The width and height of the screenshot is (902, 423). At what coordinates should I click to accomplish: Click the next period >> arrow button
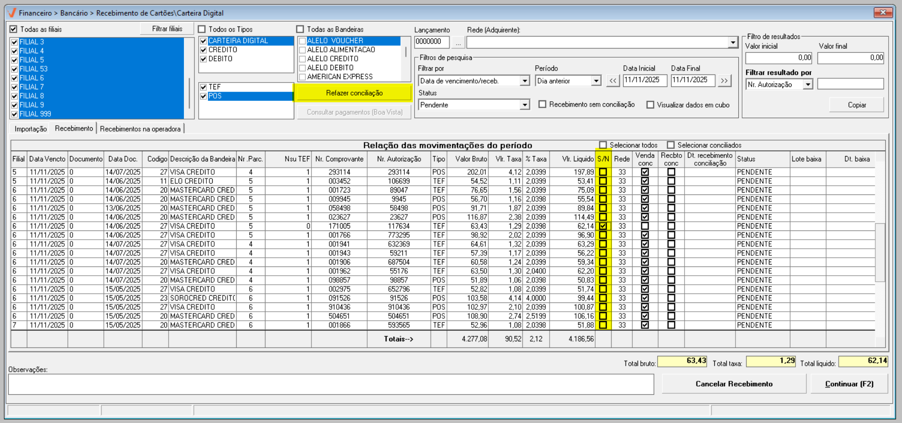coord(724,81)
